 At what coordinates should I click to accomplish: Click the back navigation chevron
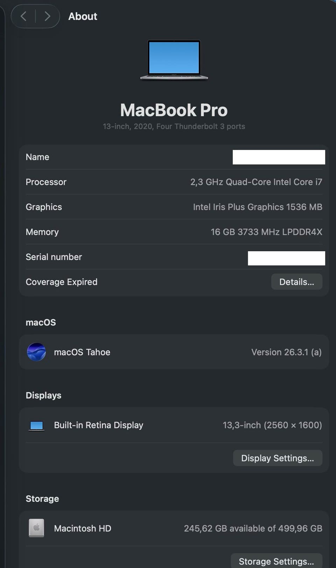click(23, 16)
